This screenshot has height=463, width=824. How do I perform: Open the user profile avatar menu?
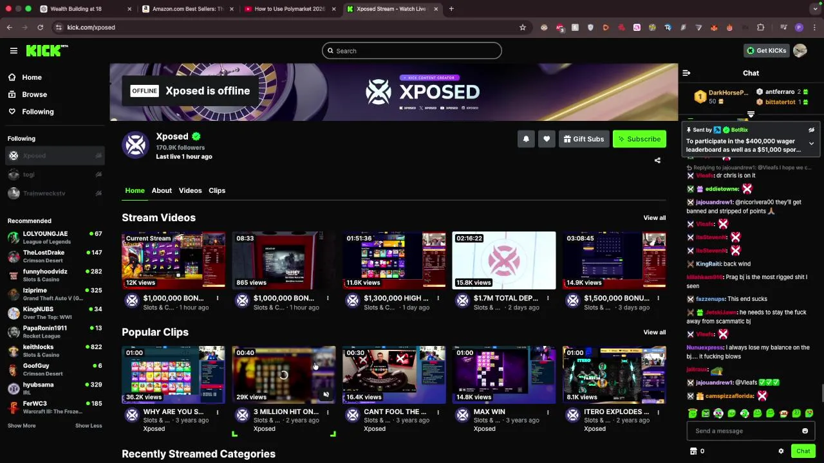[x=800, y=51]
